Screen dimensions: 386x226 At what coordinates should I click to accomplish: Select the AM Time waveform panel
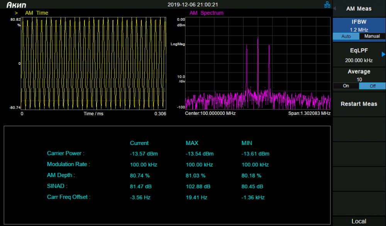pyautogui.click(x=93, y=63)
